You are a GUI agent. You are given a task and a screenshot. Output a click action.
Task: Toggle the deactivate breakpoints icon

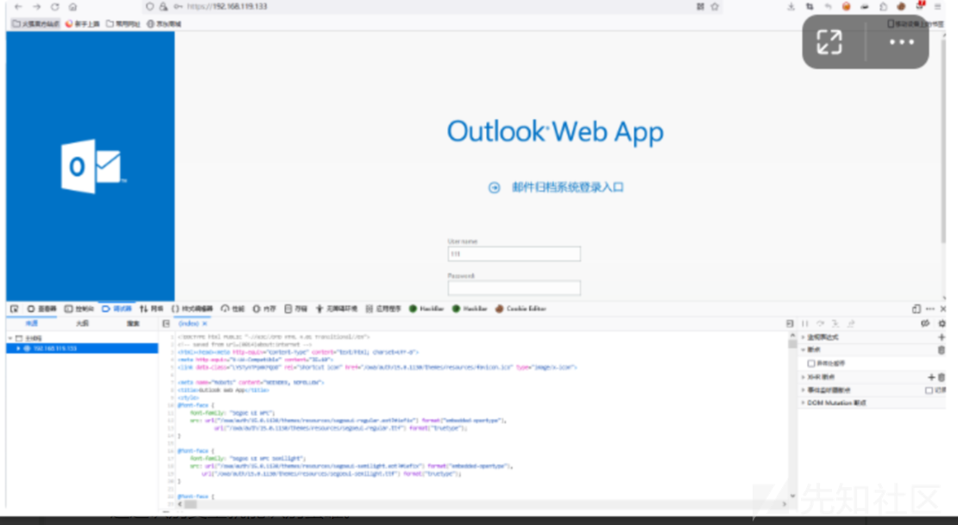point(925,323)
